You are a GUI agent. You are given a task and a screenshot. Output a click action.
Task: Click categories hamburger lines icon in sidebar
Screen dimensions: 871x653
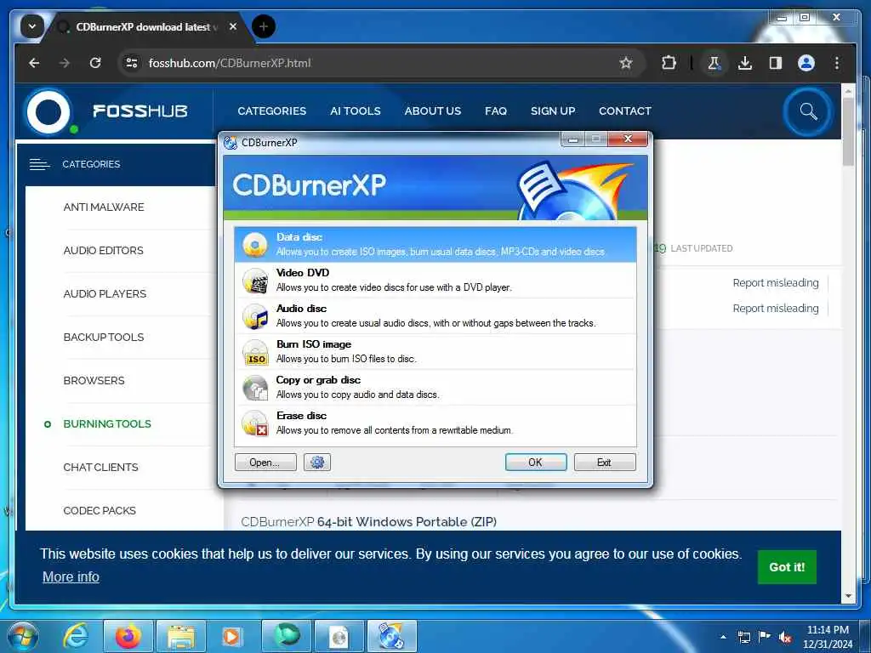[39, 164]
